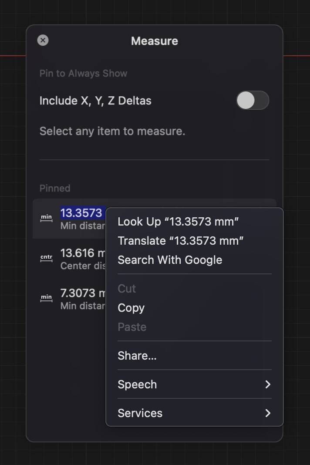The height and width of the screenshot is (465, 310).
Task: Open the Share… option
Action: [x=137, y=356]
